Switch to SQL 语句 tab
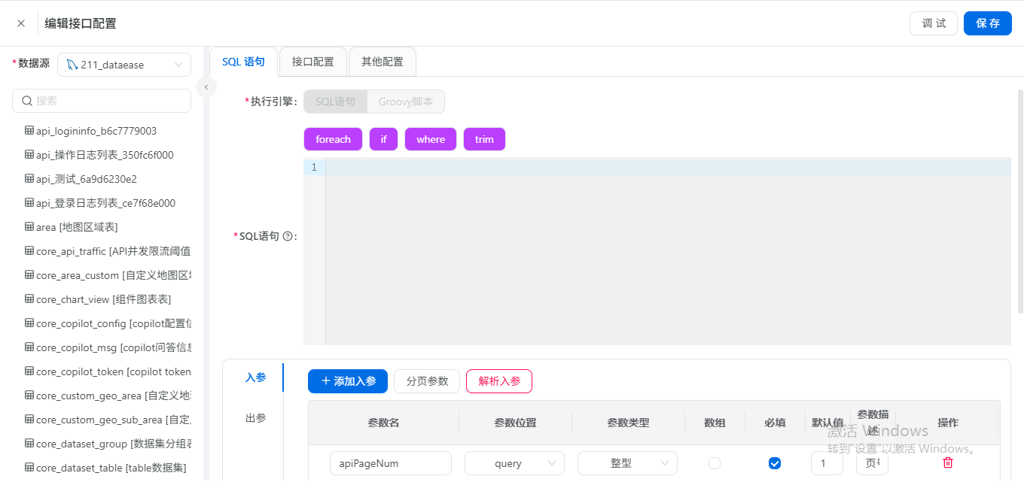The width and height of the screenshot is (1024, 482). coord(243,62)
